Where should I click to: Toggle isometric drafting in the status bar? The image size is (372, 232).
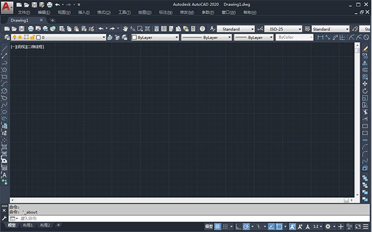(259, 226)
